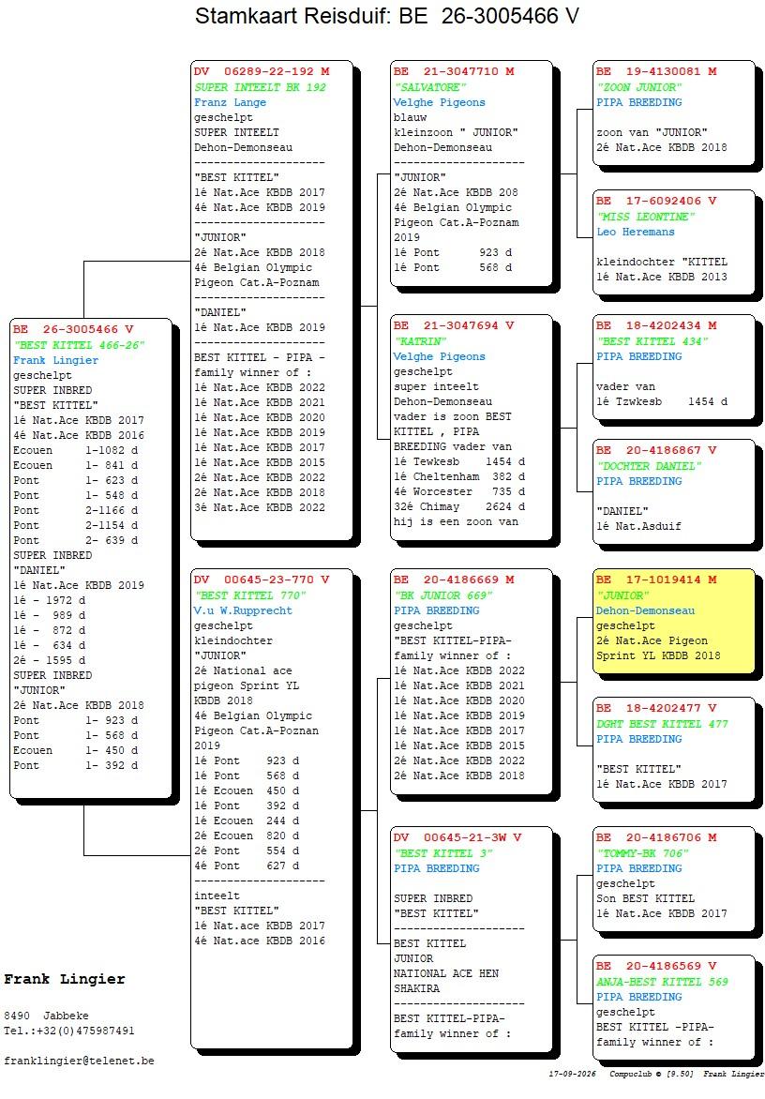Viewport: 765px width, 1099px height.
Task: Click bold 'Frank Lingier' name in footer
Action: [65, 979]
